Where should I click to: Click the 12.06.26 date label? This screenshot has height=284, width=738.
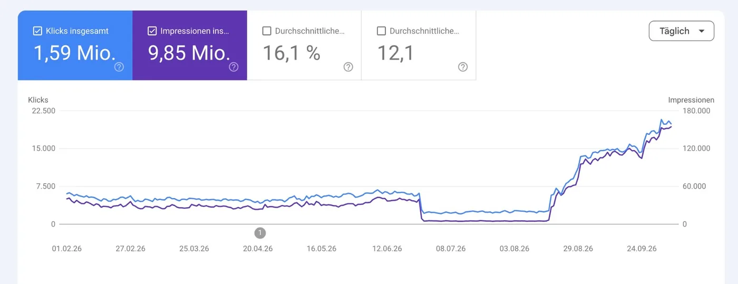[386, 249]
